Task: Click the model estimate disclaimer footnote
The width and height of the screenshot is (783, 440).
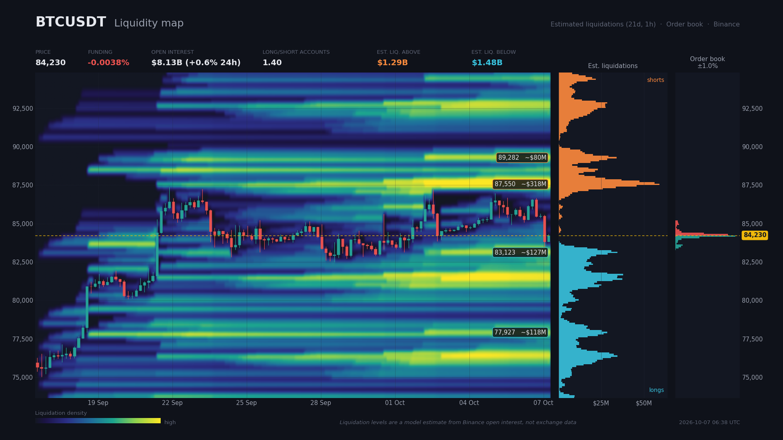Action: pyautogui.click(x=458, y=422)
